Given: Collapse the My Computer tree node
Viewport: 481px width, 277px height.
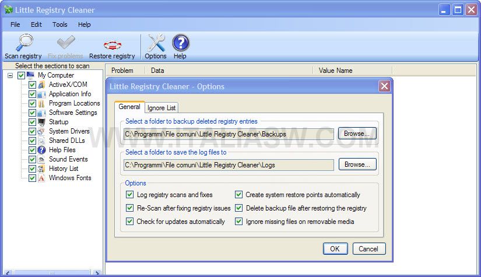Looking at the screenshot, I should 10,75.
